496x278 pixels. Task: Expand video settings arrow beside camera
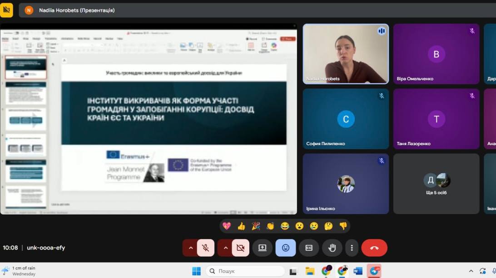(x=225, y=248)
